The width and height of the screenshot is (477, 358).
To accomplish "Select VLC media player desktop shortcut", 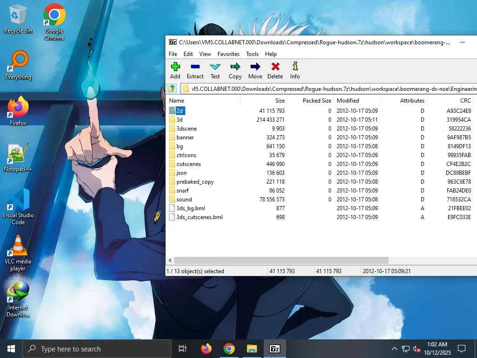I will pos(18,253).
